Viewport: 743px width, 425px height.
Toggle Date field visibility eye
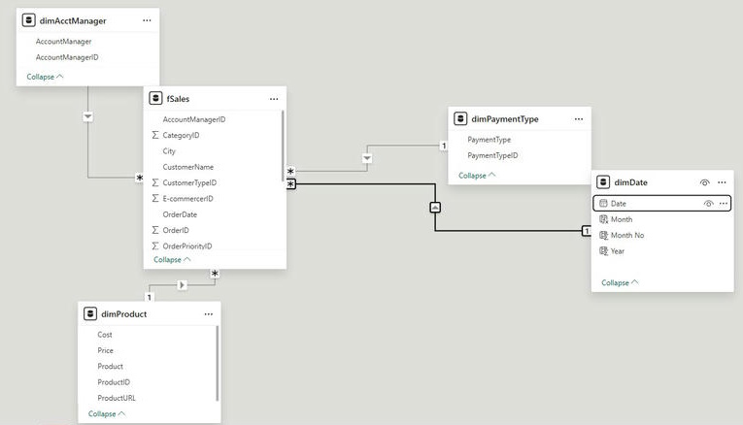tap(708, 204)
